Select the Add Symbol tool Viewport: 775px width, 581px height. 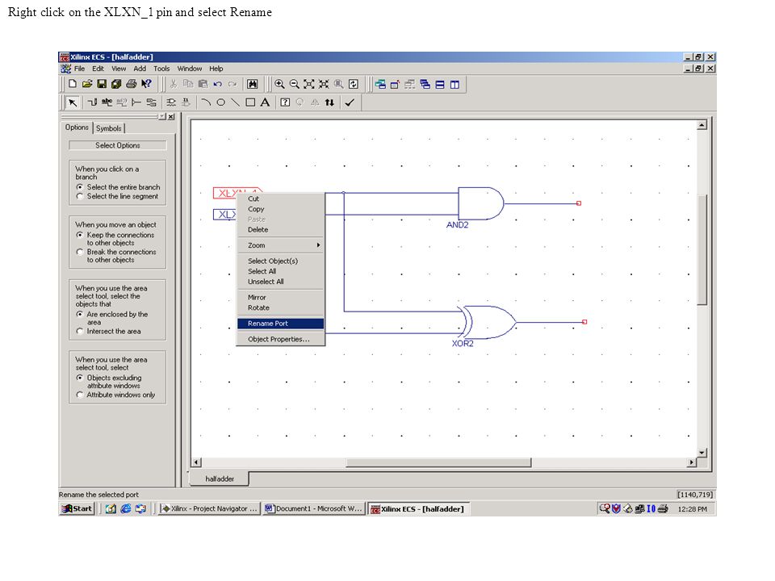pos(171,102)
